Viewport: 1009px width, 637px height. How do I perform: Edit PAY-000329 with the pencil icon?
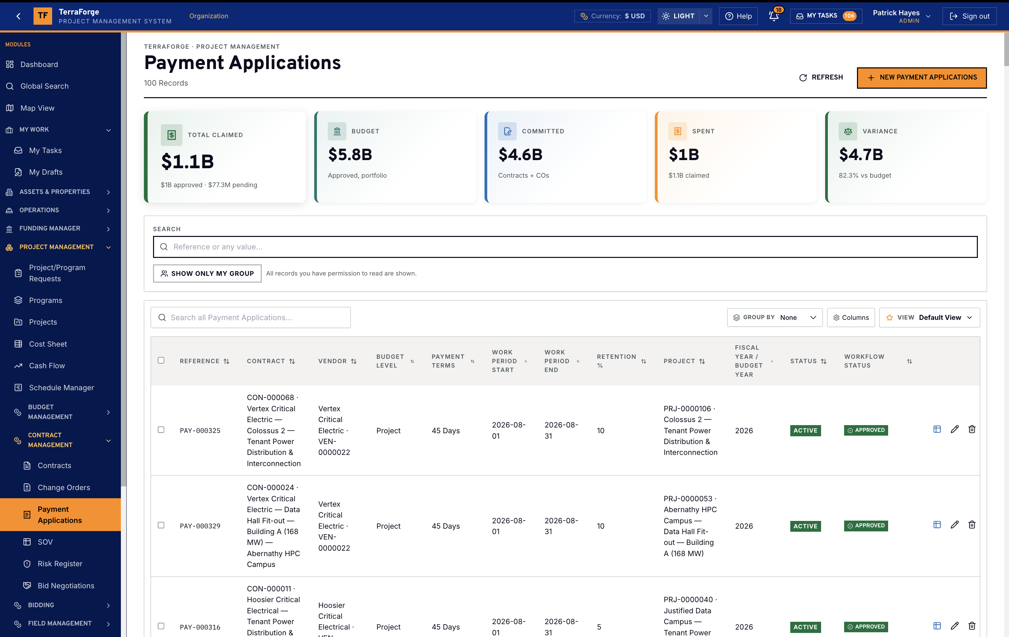(x=954, y=525)
